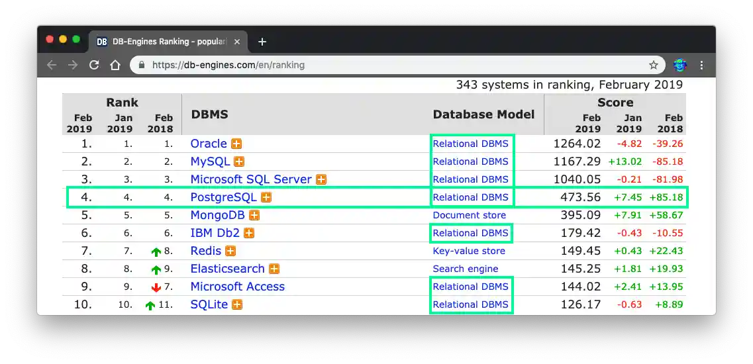
Task: Expand the plus icon next to MySQL
Action: point(239,161)
